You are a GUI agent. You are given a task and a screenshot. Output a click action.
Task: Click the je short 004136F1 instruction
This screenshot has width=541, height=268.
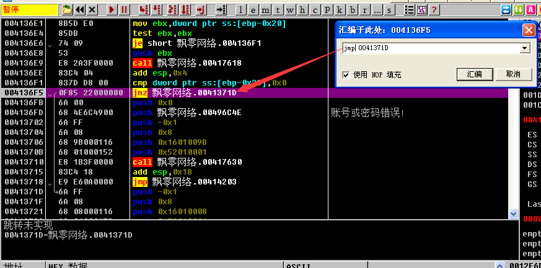pyautogui.click(x=197, y=43)
